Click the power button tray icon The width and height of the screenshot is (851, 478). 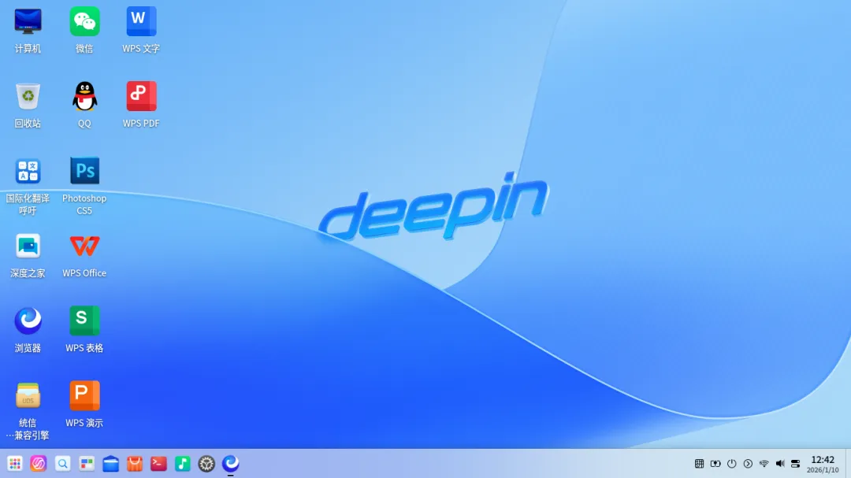pos(731,463)
